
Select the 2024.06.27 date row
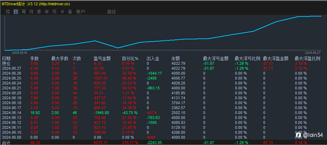11,68
